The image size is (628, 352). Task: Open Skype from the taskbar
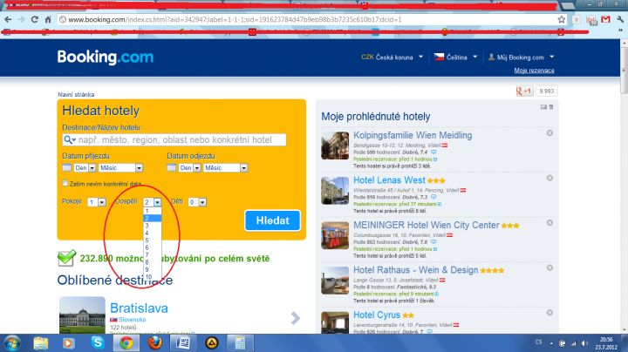click(x=98, y=342)
